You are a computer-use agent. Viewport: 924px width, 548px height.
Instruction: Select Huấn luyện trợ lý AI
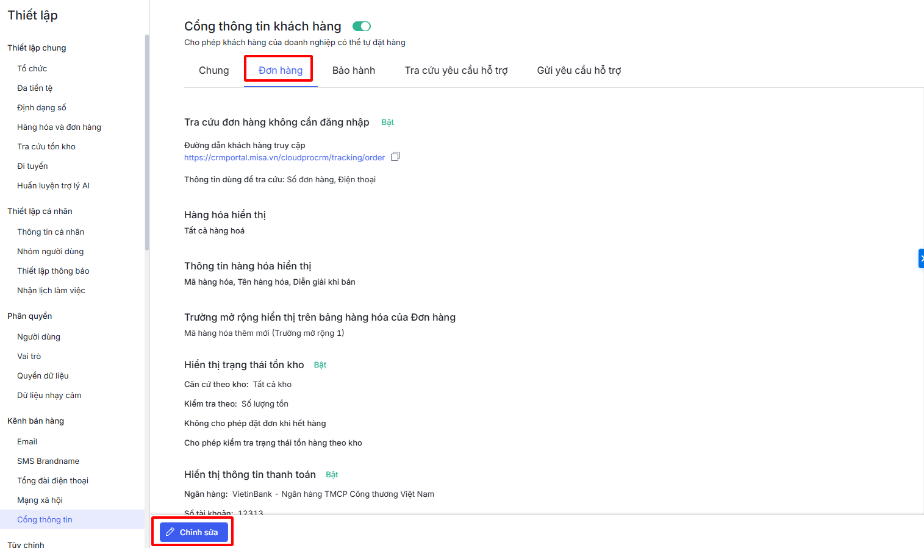(53, 185)
